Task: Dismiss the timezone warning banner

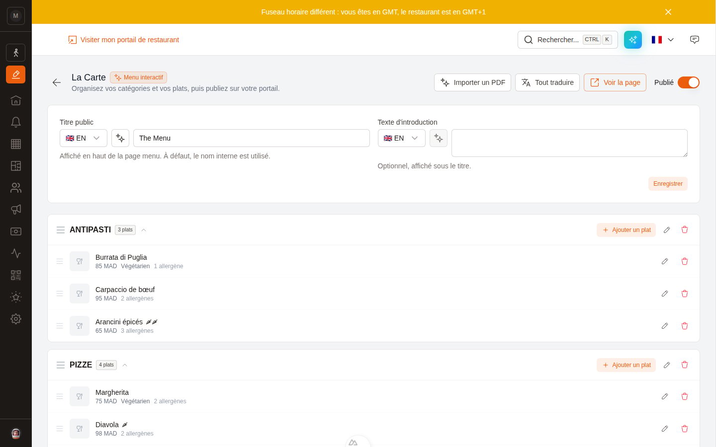Action: [668, 12]
